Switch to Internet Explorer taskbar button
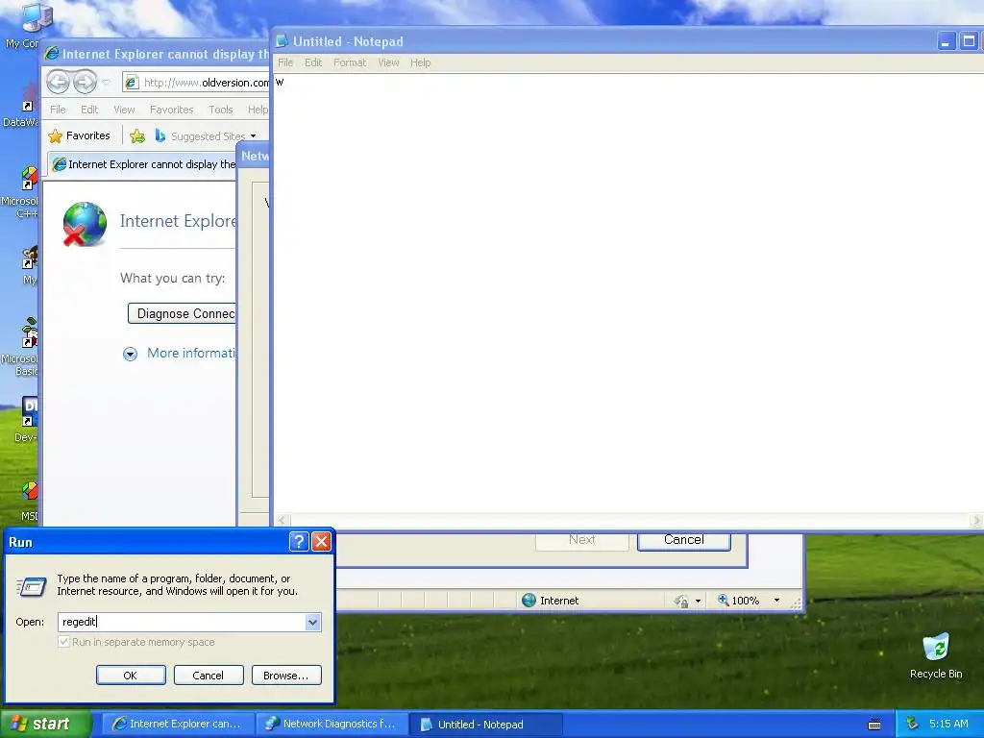 (x=178, y=724)
